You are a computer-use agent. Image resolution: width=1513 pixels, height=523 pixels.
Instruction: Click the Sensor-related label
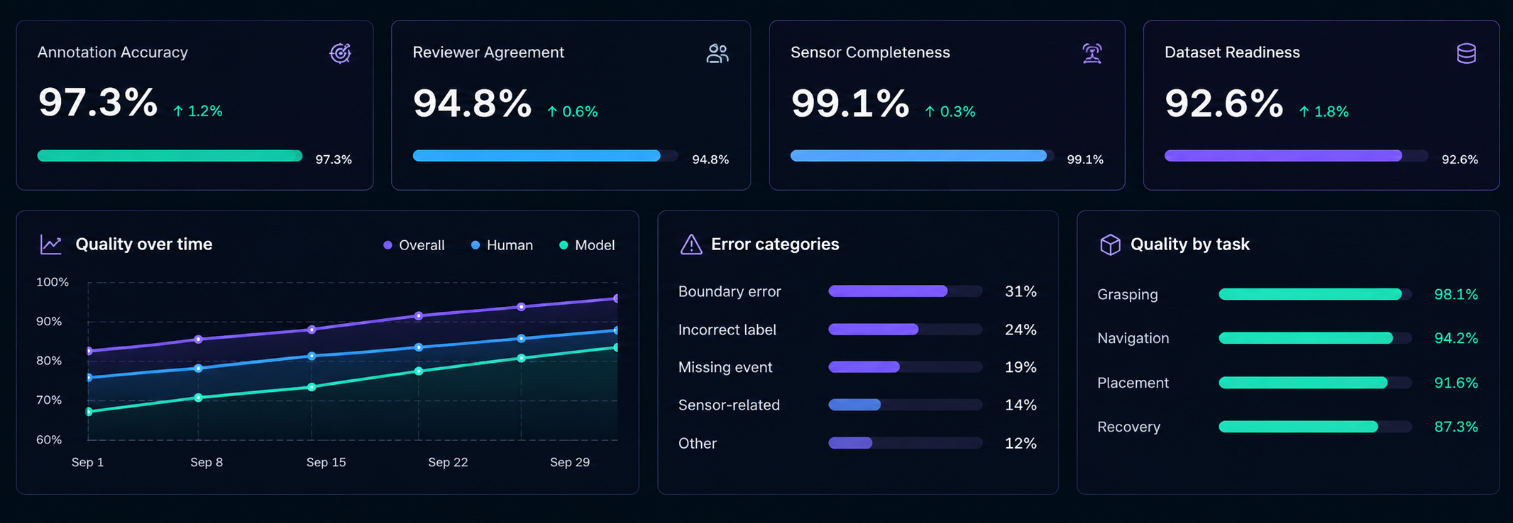(729, 405)
